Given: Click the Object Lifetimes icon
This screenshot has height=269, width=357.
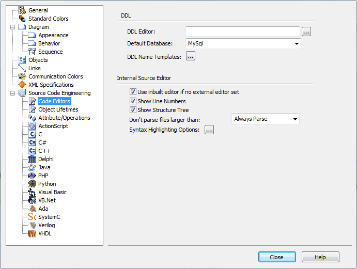Looking at the screenshot, I should click(32, 109).
